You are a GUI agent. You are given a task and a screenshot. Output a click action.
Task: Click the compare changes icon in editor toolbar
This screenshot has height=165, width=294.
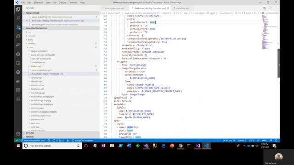point(265,8)
